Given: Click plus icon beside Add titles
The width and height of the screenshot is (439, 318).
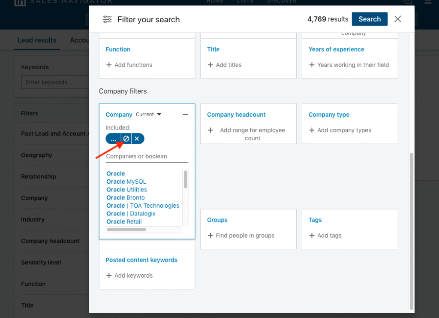Looking at the screenshot, I should (x=210, y=65).
